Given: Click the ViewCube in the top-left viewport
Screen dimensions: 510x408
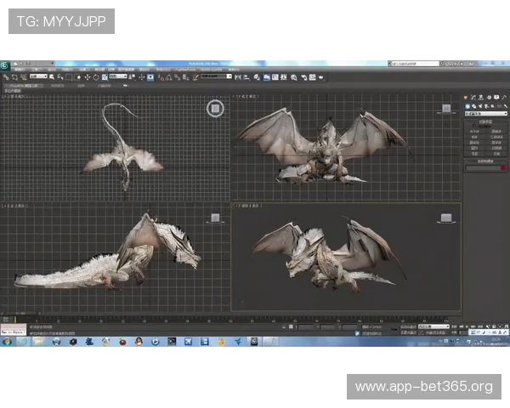Looking at the screenshot, I should [215, 108].
